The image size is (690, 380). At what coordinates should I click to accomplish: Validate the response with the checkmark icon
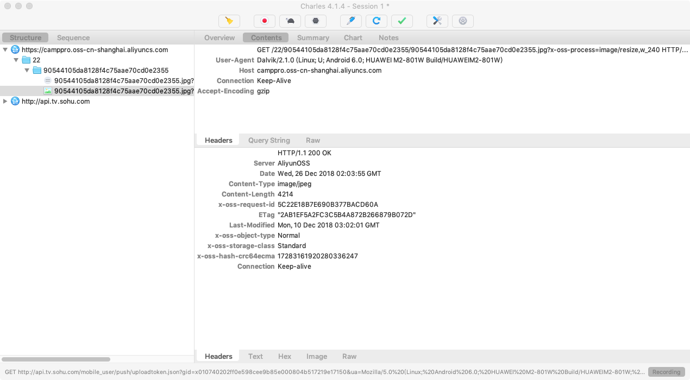click(x=402, y=21)
